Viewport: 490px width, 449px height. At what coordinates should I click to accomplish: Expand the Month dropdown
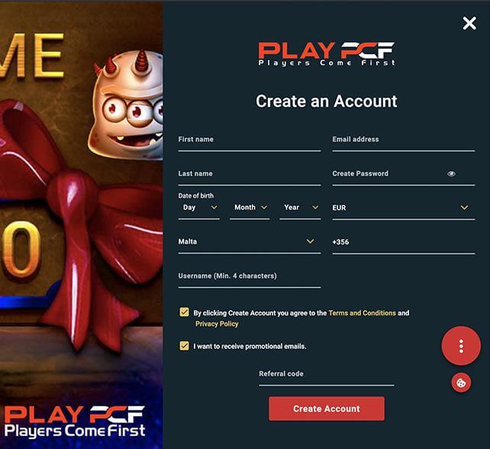point(250,208)
